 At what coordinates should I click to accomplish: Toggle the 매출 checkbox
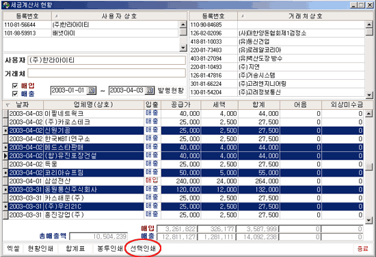15,93
